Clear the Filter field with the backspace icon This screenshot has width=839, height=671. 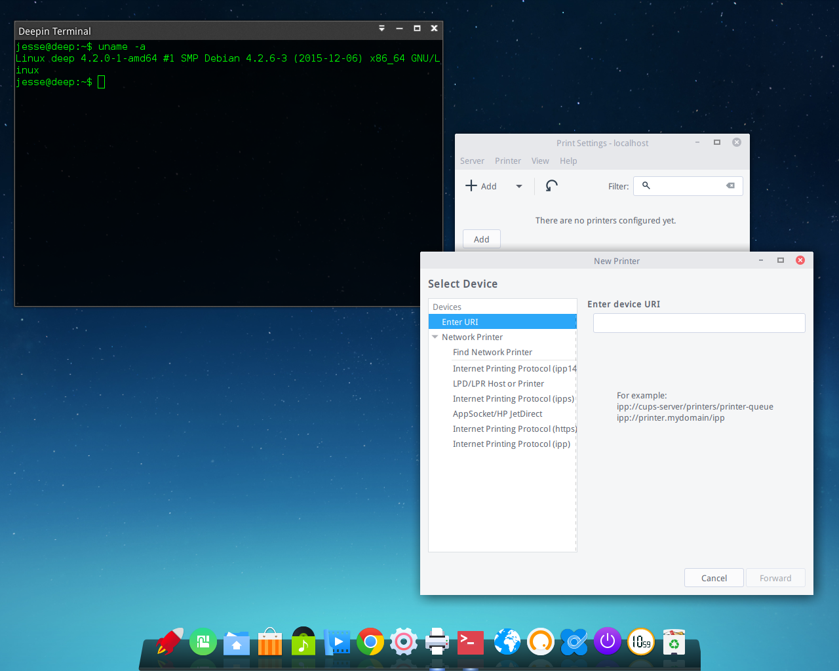click(x=730, y=186)
